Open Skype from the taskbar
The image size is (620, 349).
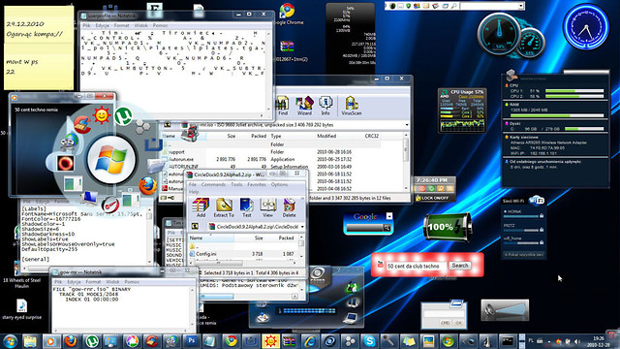click(x=369, y=340)
